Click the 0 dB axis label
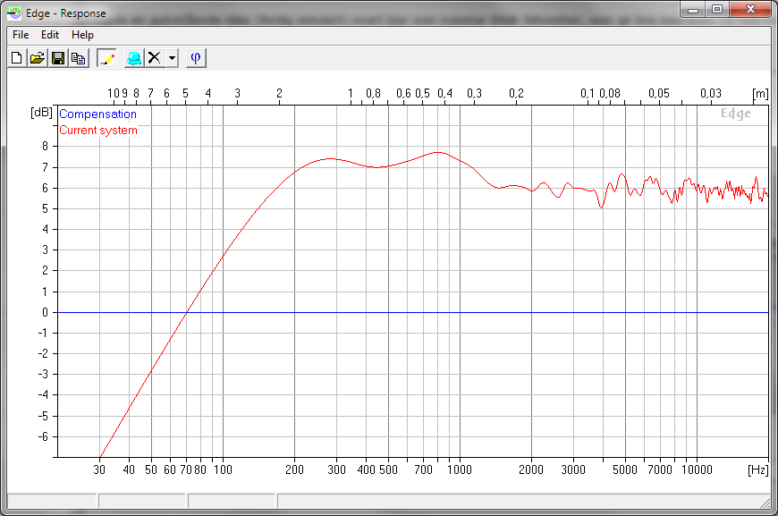778x516 pixels. coord(45,313)
